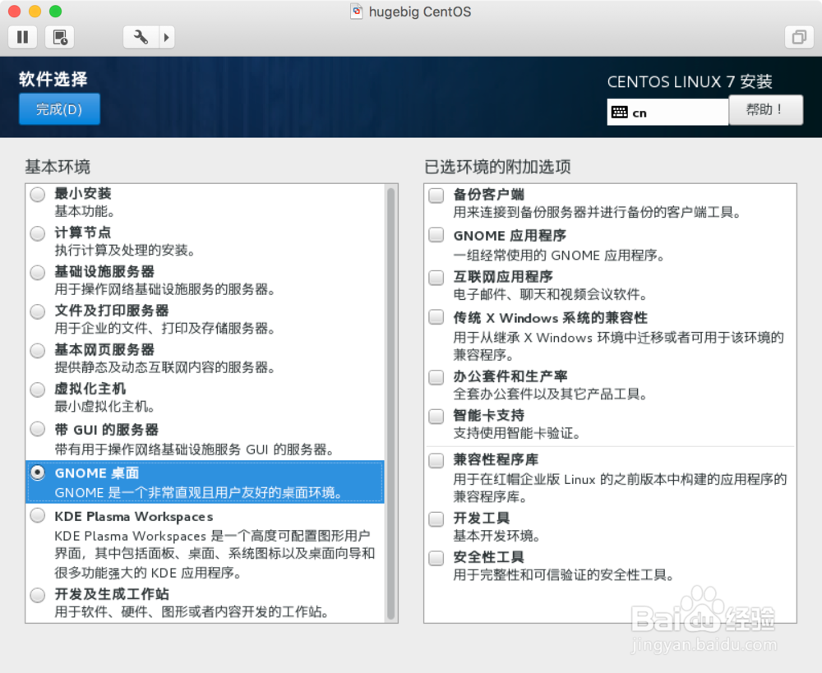Image resolution: width=822 pixels, height=673 pixels.
Task: Click the cn keyboard layout field
Action: (x=667, y=112)
